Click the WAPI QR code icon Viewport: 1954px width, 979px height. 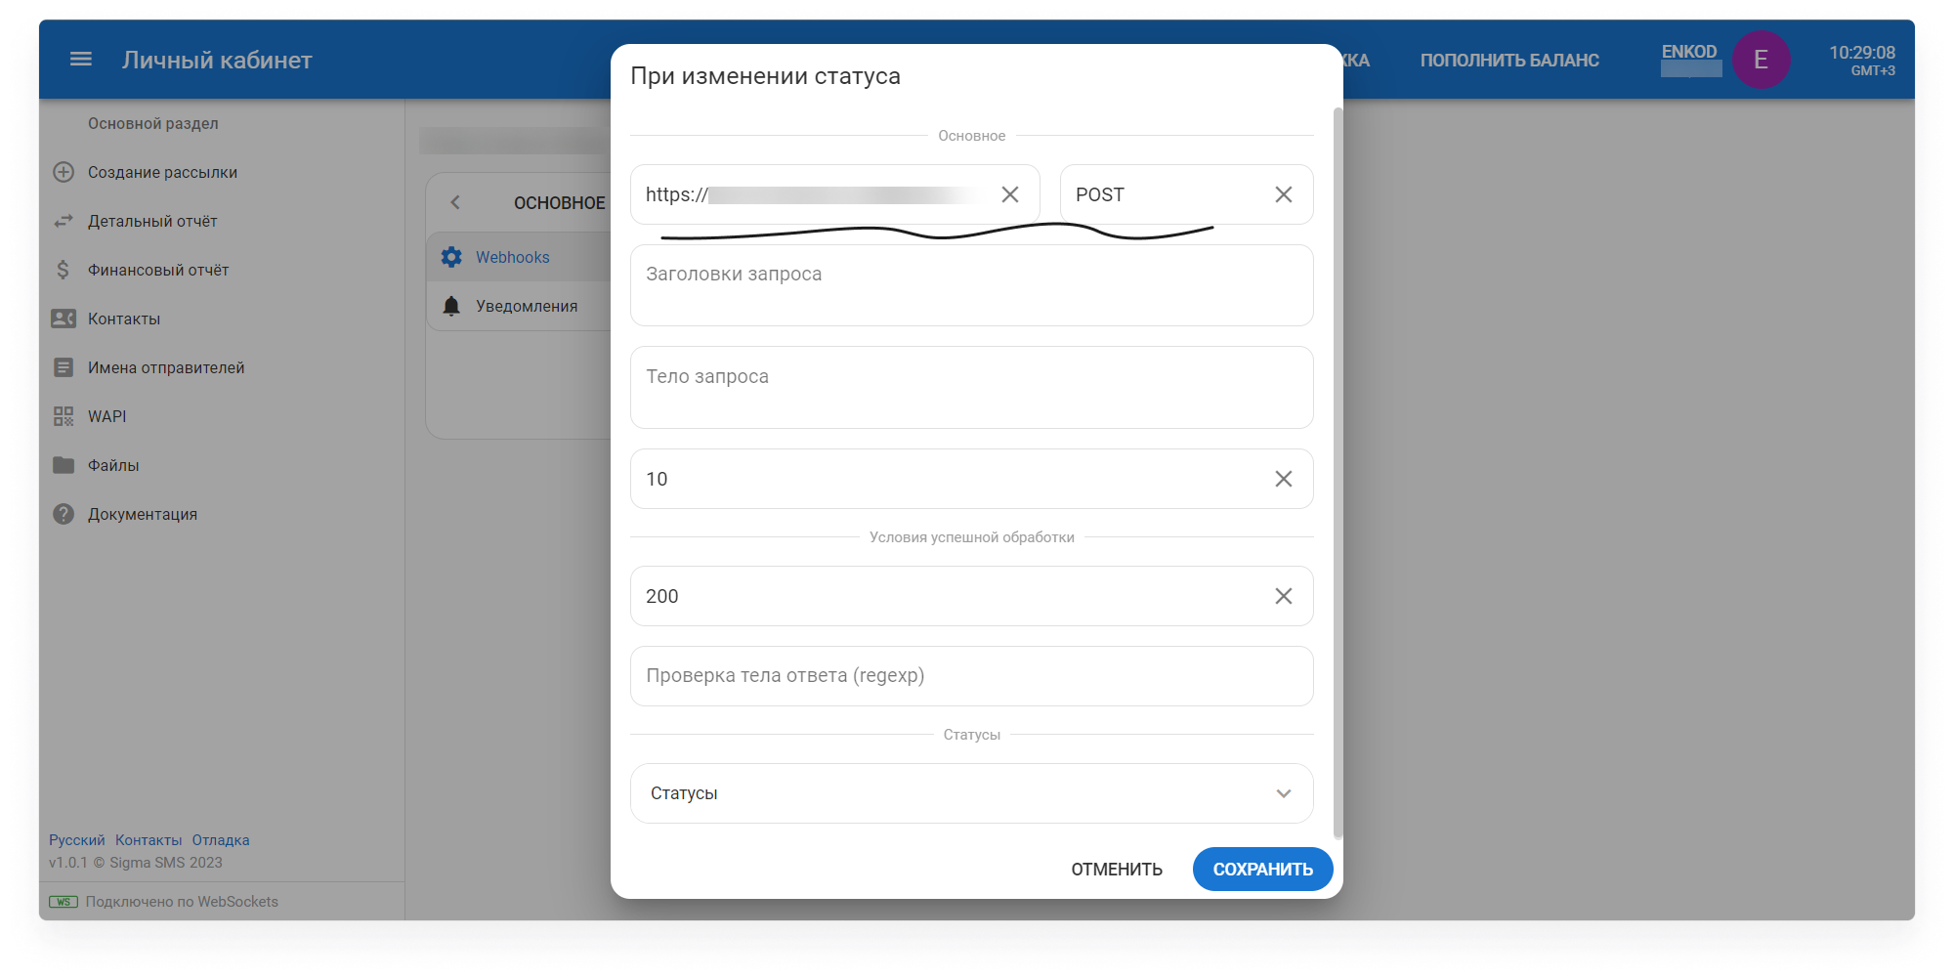[64, 416]
